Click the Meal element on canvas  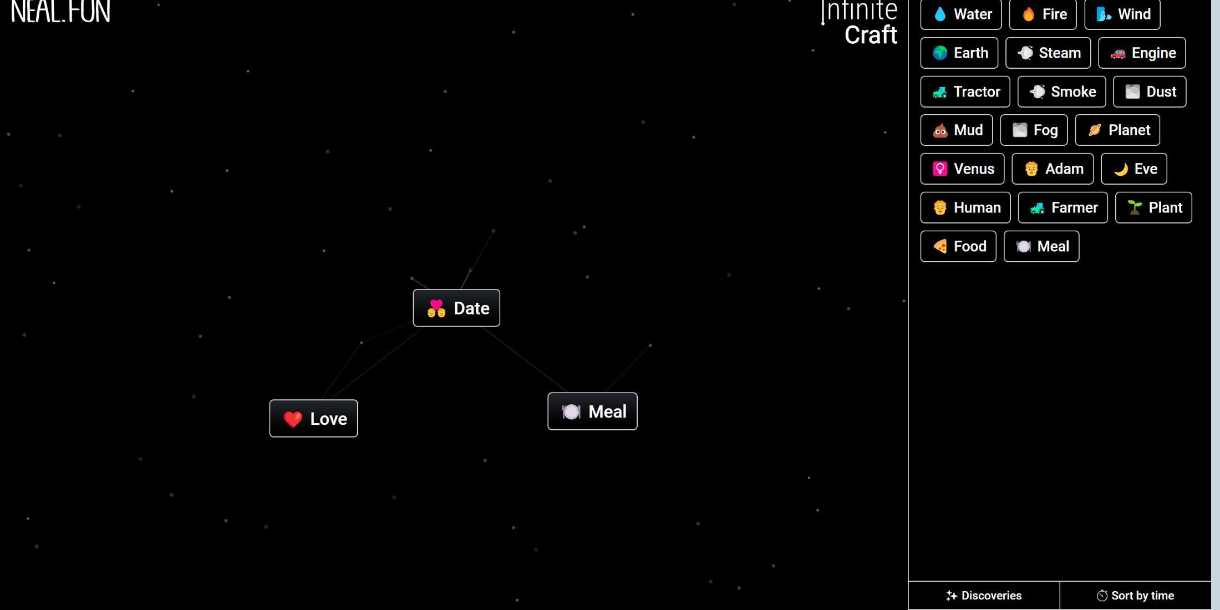click(x=593, y=411)
